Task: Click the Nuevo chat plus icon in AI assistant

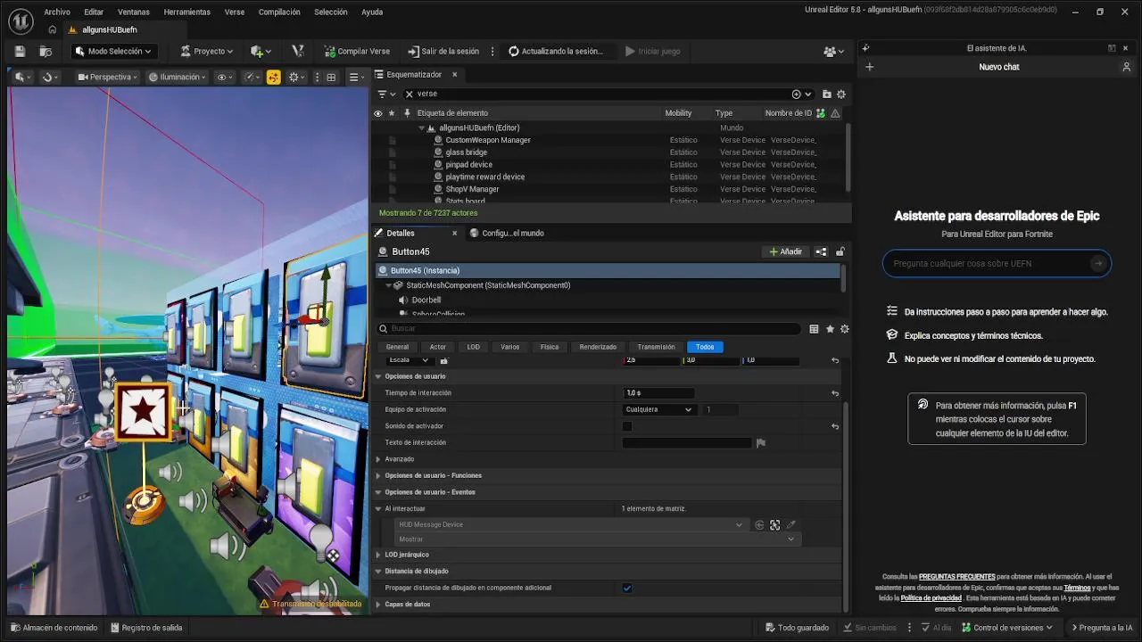Action: click(x=869, y=67)
